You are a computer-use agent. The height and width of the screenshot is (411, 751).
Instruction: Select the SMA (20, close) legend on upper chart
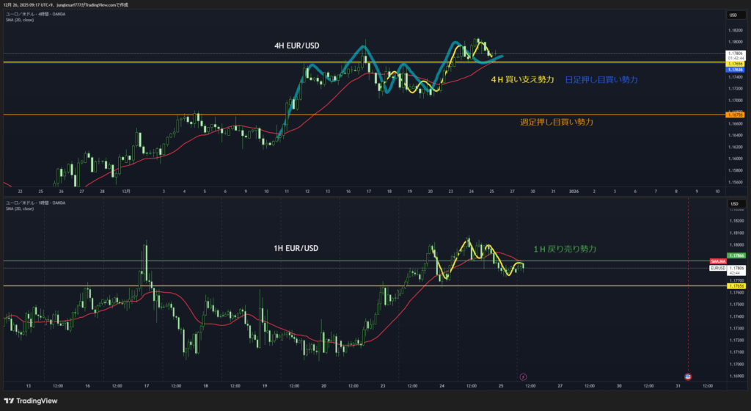point(20,20)
